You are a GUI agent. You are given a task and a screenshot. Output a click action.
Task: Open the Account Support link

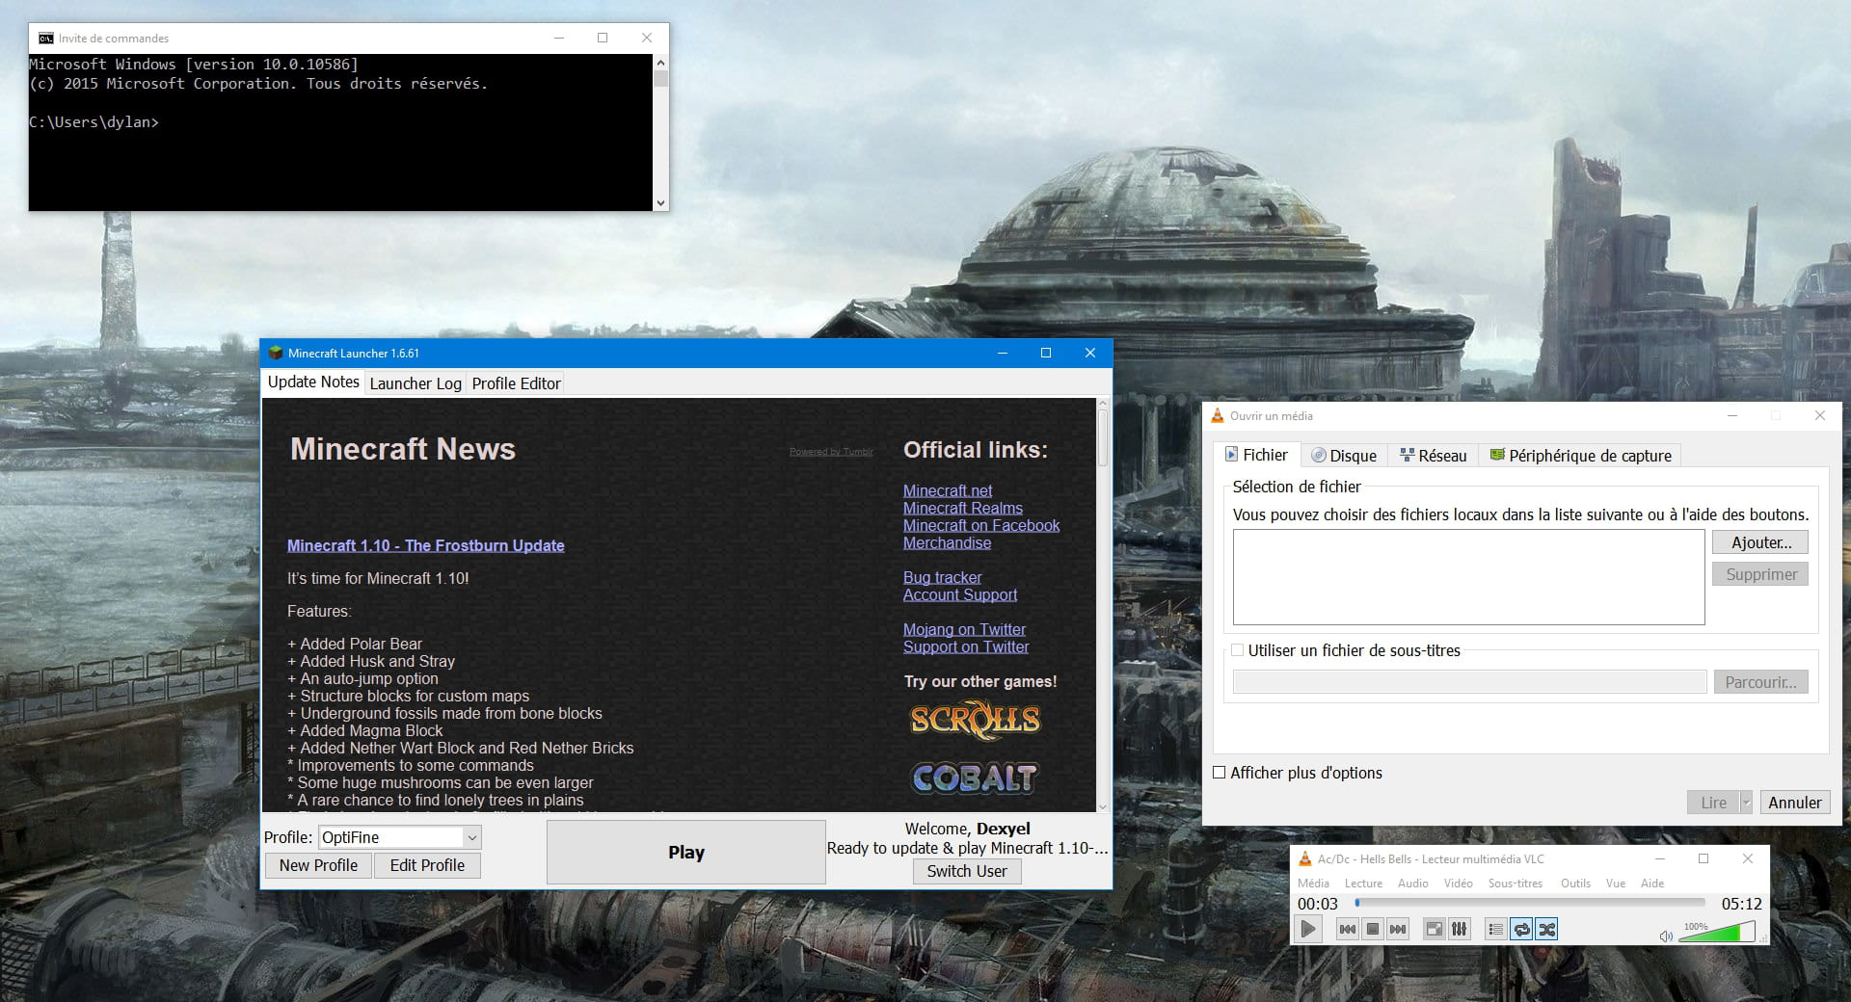point(960,594)
